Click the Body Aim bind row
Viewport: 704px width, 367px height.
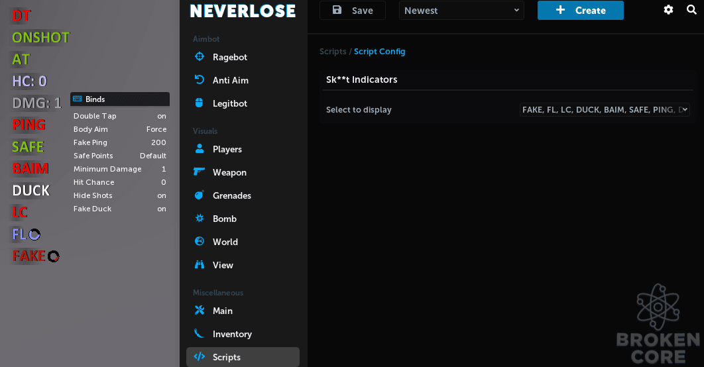pyautogui.click(x=120, y=129)
